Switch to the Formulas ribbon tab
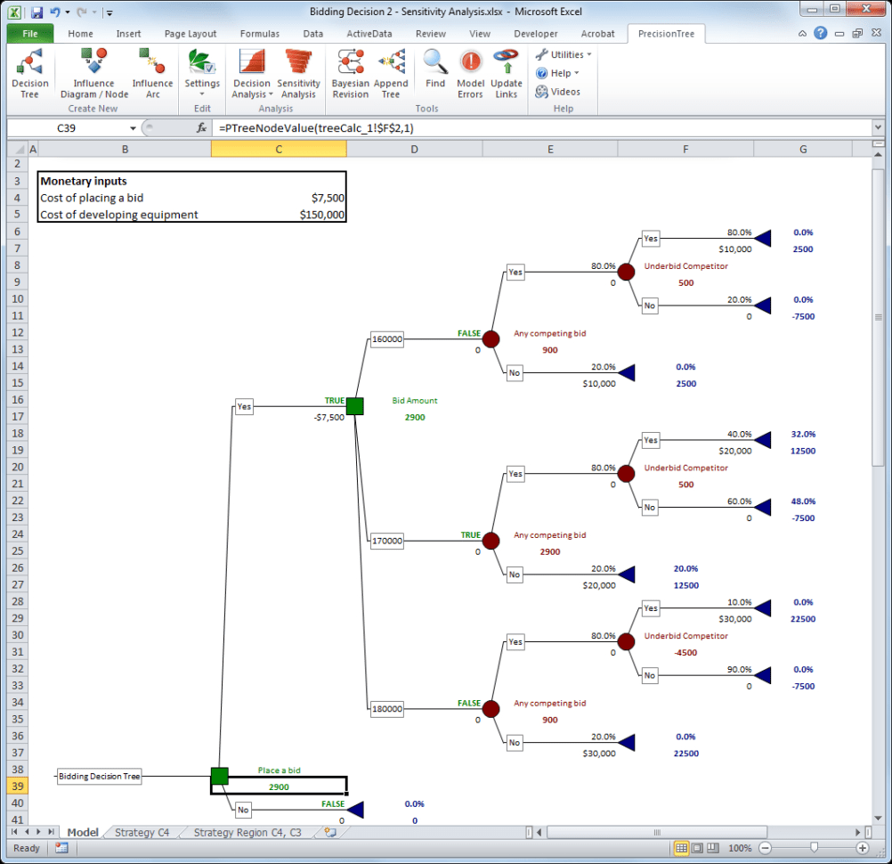Viewport: 892px width, 864px height. (259, 33)
